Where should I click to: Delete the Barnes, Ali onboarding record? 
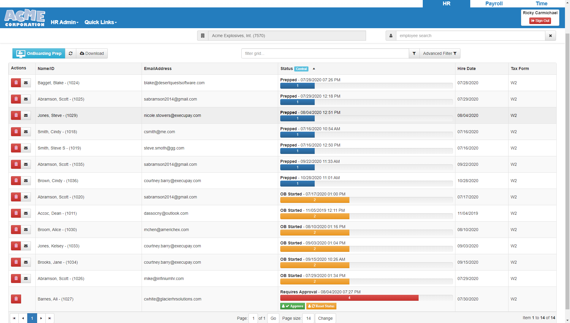(16, 299)
